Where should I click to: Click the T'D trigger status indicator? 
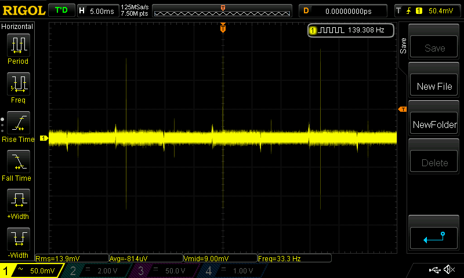pos(61,10)
